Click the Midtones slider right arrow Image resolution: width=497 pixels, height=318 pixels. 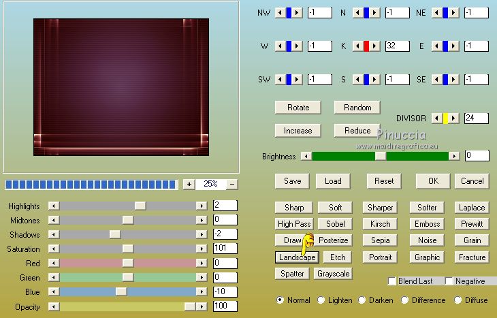[x=202, y=220]
